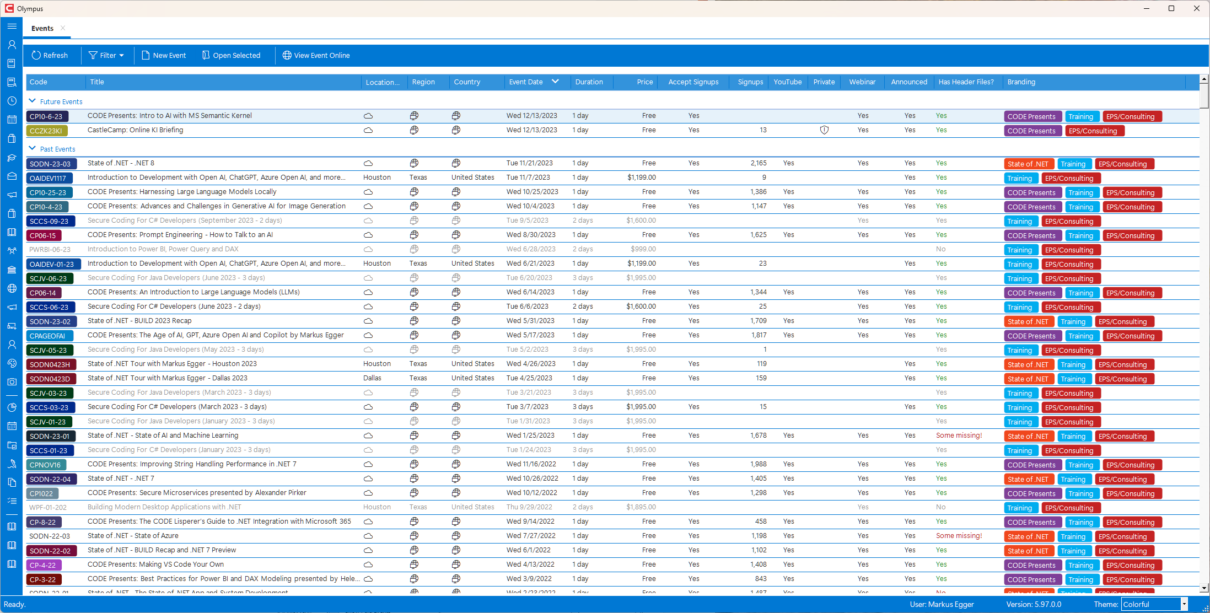Viewport: 1210px width, 613px height.
Task: Collapse the Past Events group
Action: coord(32,149)
